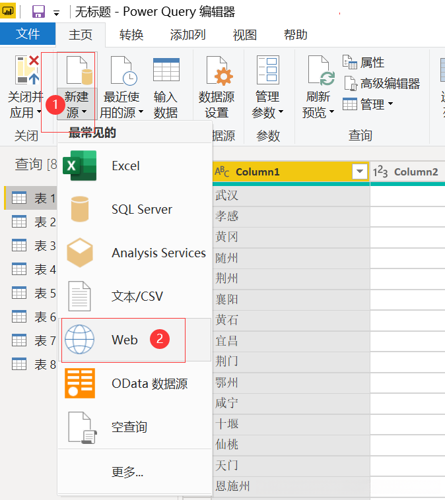
Task: Select the cell 天门
Action: tap(291, 466)
